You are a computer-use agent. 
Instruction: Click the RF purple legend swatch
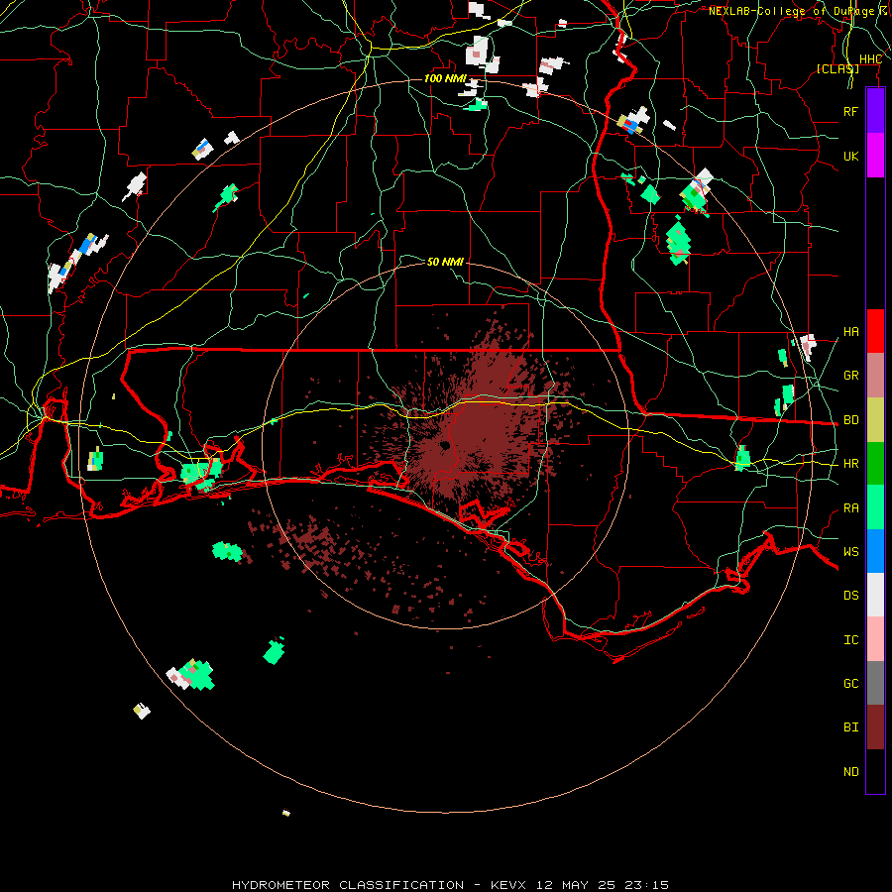[875, 111]
